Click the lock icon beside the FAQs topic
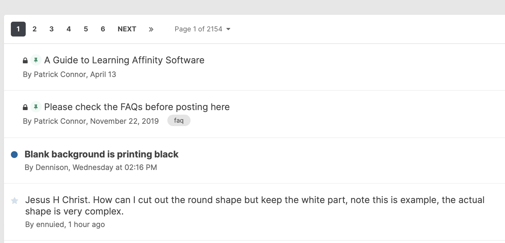505x243 pixels. pos(25,107)
